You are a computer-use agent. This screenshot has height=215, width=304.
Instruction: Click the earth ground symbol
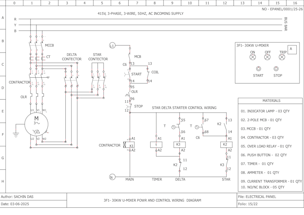pos(16,135)
